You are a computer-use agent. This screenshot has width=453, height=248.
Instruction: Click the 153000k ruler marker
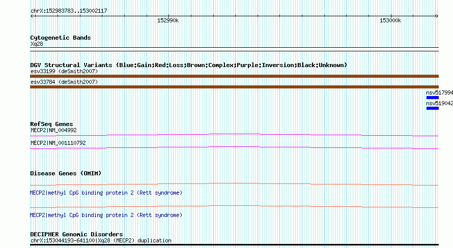[390, 20]
